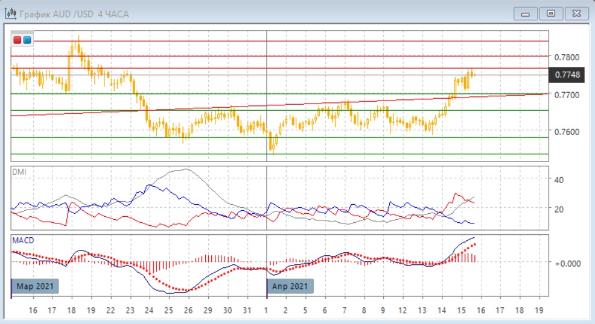
Task: Select the DMI indicator label
Action: tap(19, 172)
